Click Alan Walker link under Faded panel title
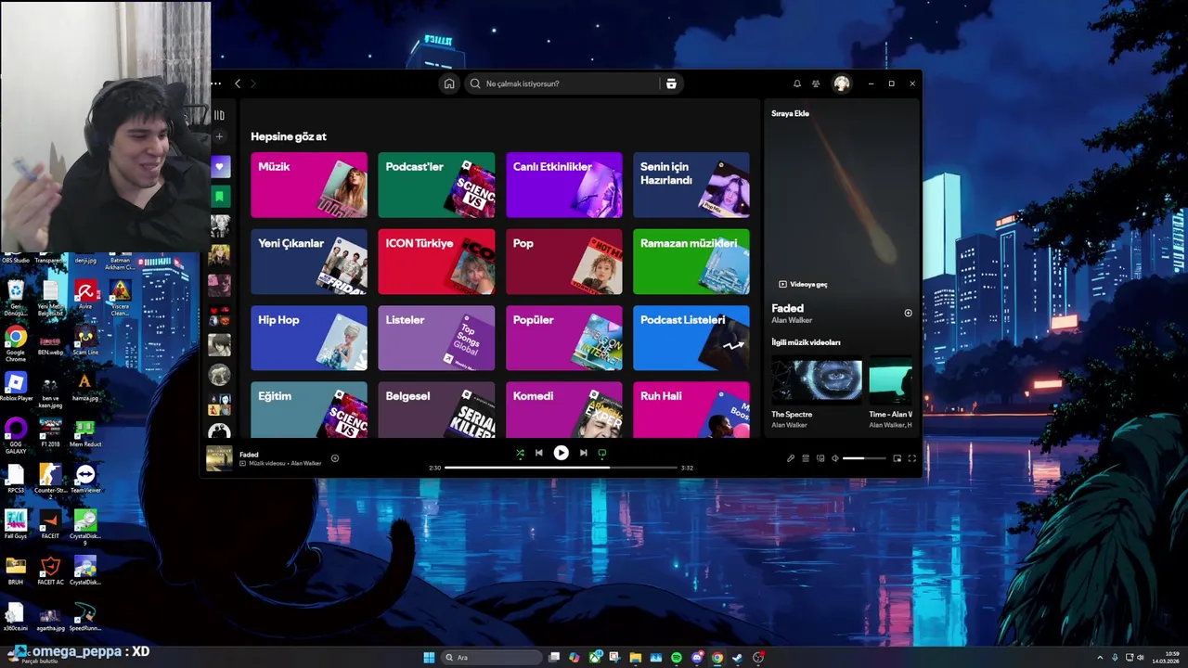The image size is (1188, 668). [792, 320]
